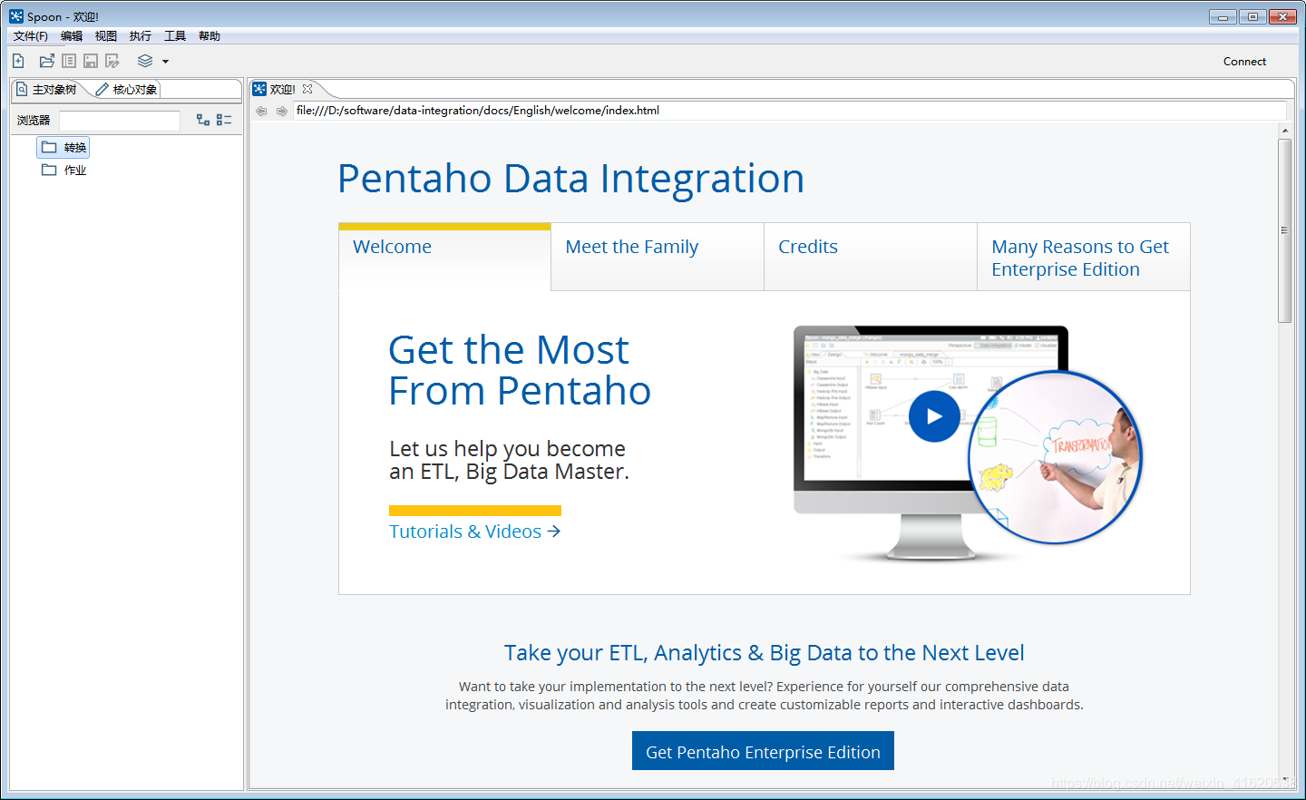The image size is (1306, 800).
Task: Click the Perspectives layers icon
Action: [x=145, y=61]
